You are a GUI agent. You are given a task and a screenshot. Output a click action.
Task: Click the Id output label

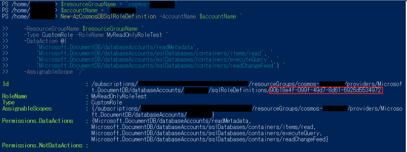point(5,84)
